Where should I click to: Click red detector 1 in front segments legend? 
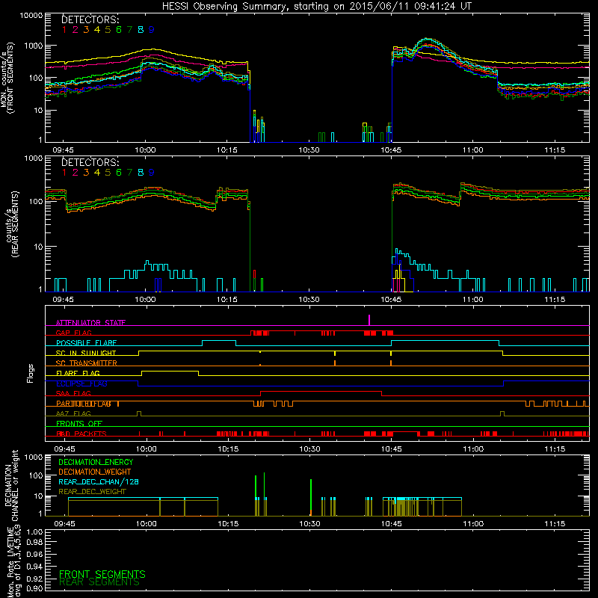pos(64,30)
